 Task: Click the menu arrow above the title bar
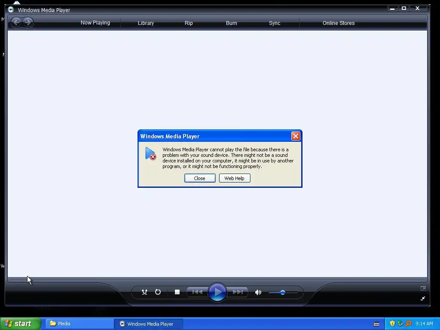(17, 3)
